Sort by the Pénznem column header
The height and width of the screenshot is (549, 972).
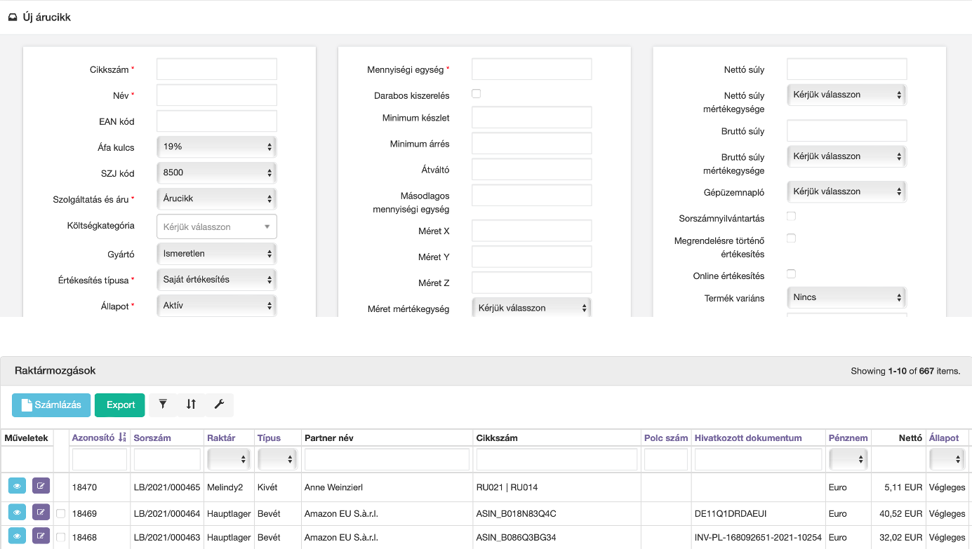848,438
